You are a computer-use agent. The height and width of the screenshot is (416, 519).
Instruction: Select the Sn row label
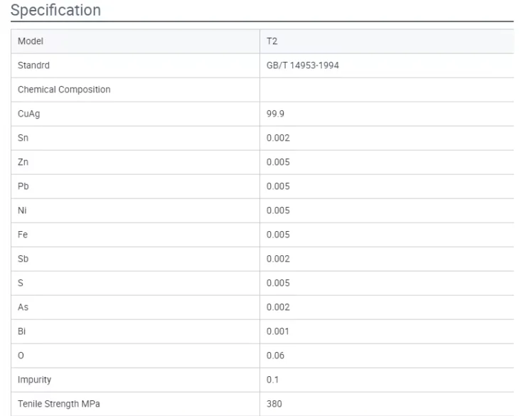pyautogui.click(x=23, y=137)
